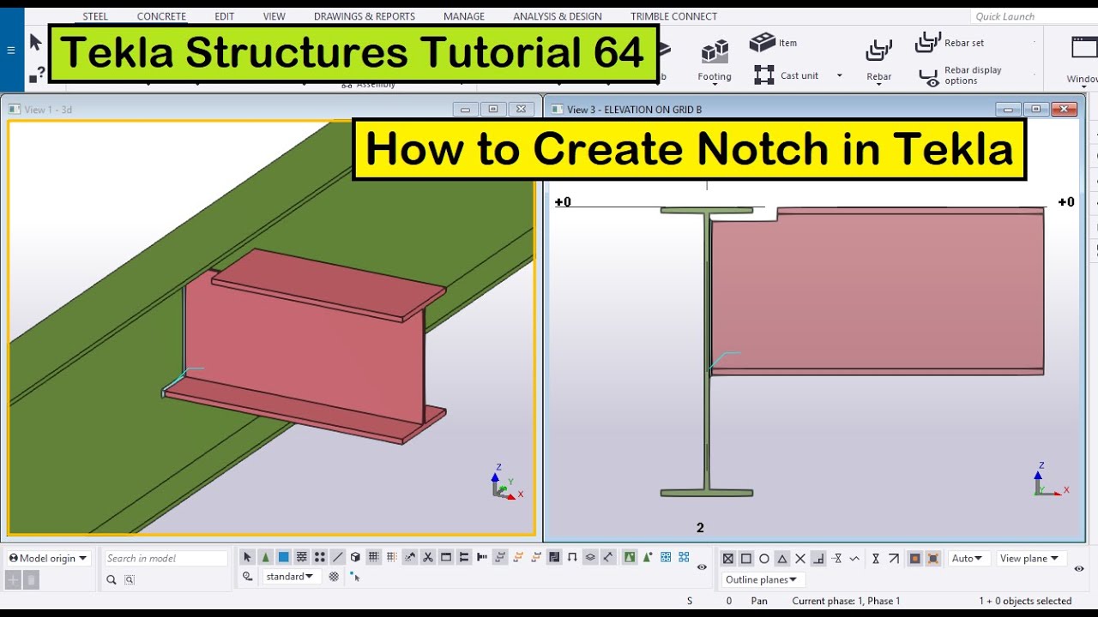1098x617 pixels.
Task: Toggle select views switch
Action: pyautogui.click(x=445, y=558)
